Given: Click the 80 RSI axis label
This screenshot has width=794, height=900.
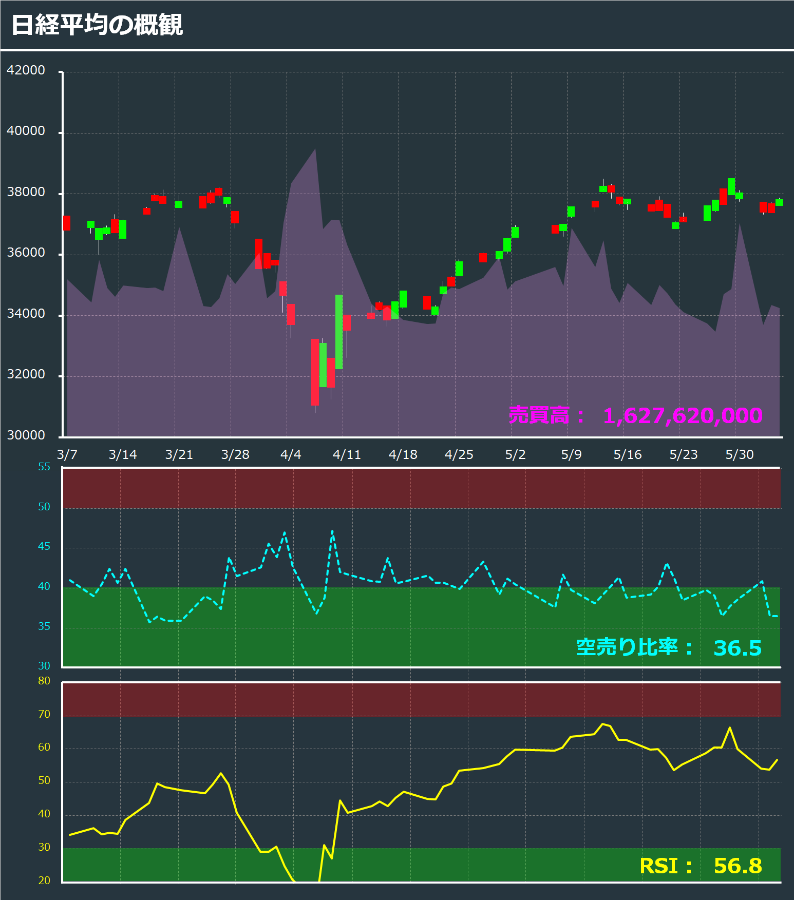Looking at the screenshot, I should pyautogui.click(x=44, y=681).
